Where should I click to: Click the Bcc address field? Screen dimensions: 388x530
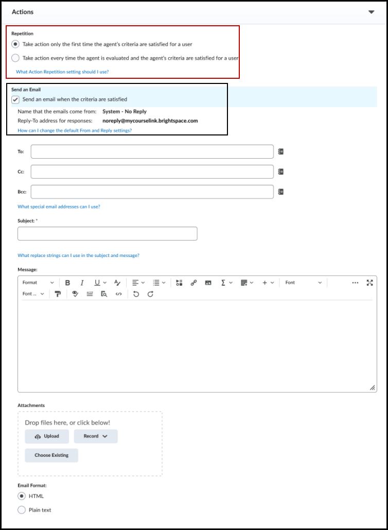click(152, 192)
